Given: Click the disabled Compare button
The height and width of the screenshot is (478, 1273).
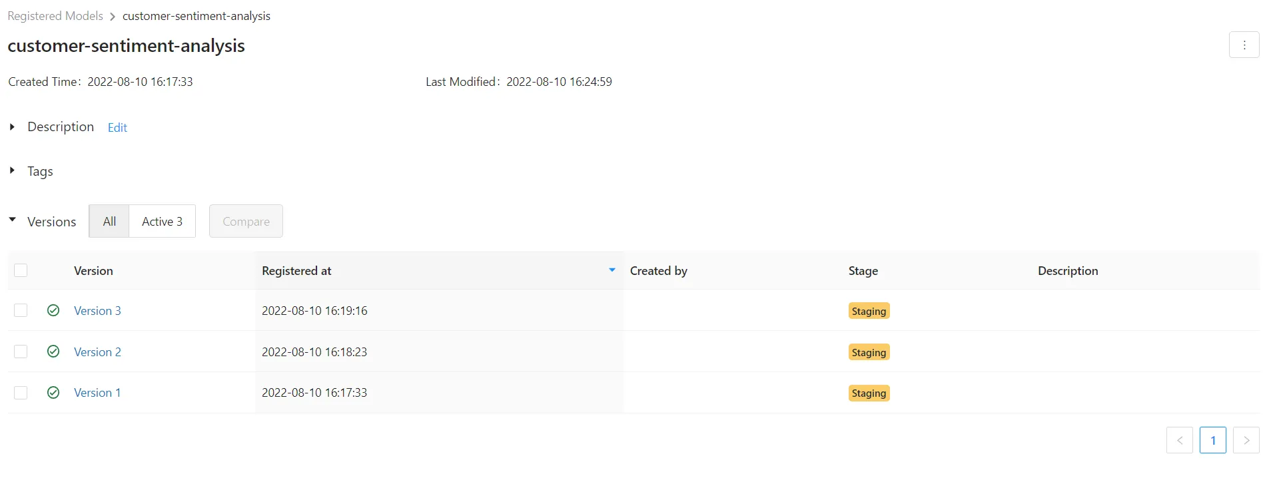Looking at the screenshot, I should point(246,221).
